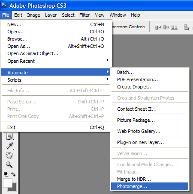Select PDF Presentation... entry
The width and height of the screenshot is (193, 194).
pos(150,79)
